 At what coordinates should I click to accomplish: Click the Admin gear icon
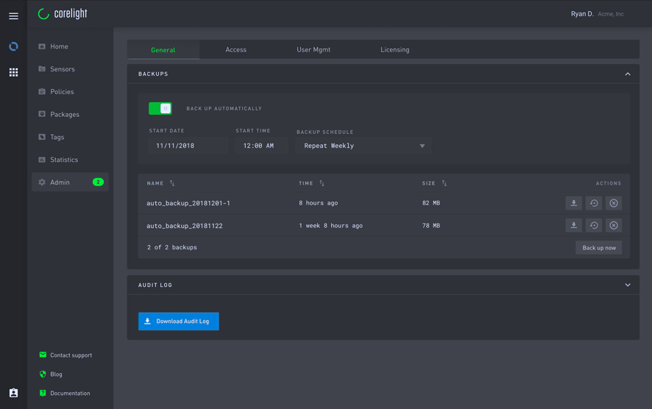[x=42, y=182]
